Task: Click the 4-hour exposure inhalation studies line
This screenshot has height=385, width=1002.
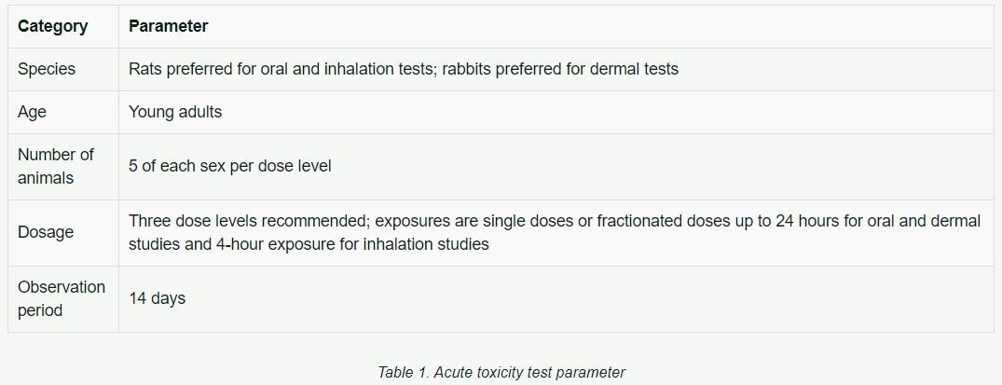Action: (309, 244)
